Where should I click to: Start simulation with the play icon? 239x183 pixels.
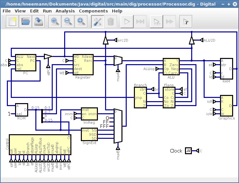[127, 22]
